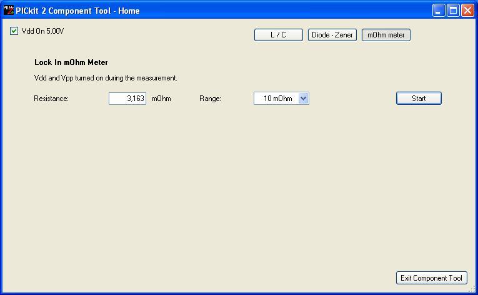The height and width of the screenshot is (295, 478).
Task: Click the PICkit 2 Component Tool title bar text
Action: point(77,11)
